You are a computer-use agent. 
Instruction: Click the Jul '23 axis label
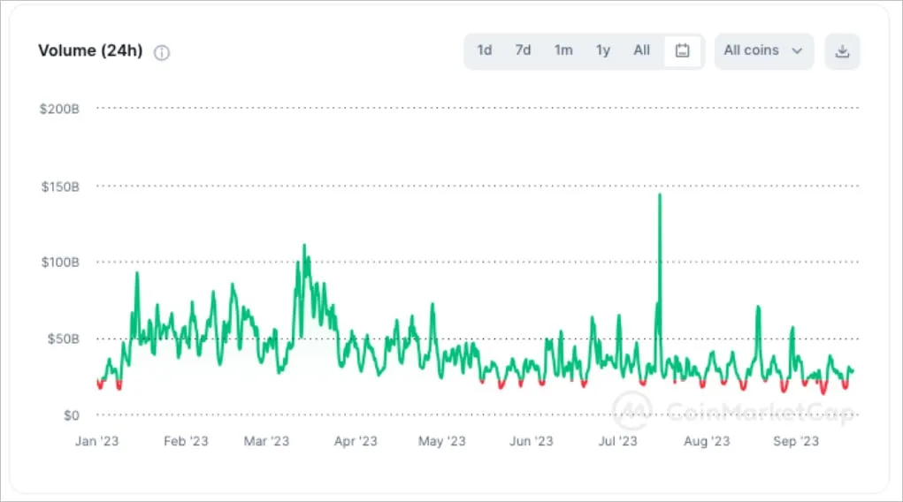pos(617,441)
